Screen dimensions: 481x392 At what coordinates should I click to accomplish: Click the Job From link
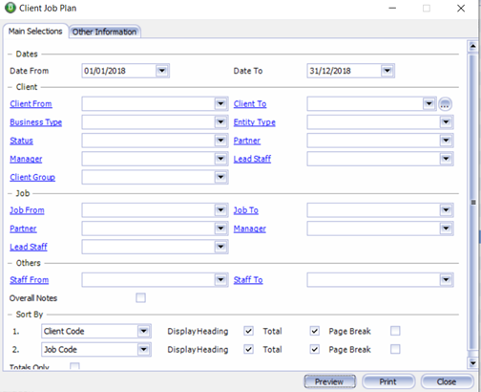click(27, 210)
